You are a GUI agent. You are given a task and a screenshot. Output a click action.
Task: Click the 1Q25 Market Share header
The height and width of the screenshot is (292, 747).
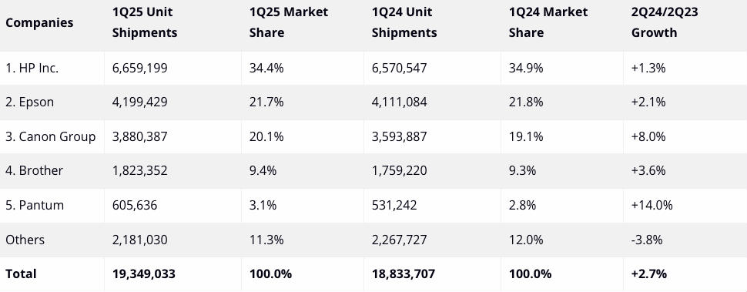click(x=289, y=22)
